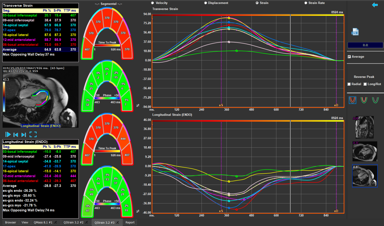Select the Strain Rate radio button
Screen dimensions: 384x226
306,3
